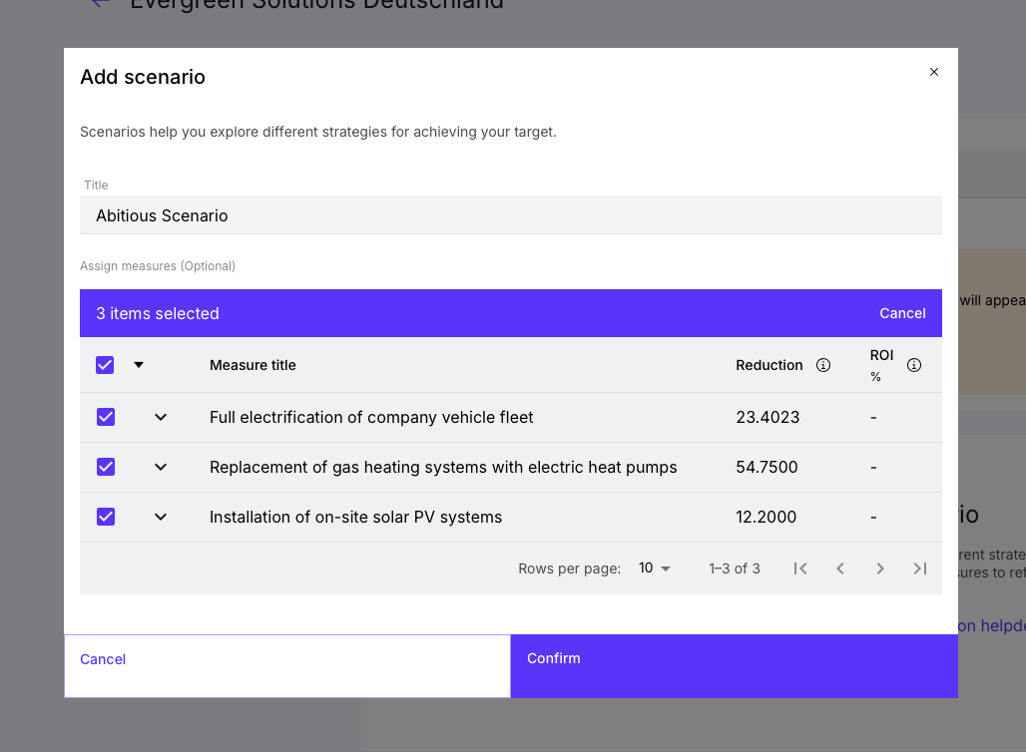Viewport: 1026px width, 752px height.
Task: Uncheck Replacement of gas heating systems measure
Action: [x=106, y=467]
